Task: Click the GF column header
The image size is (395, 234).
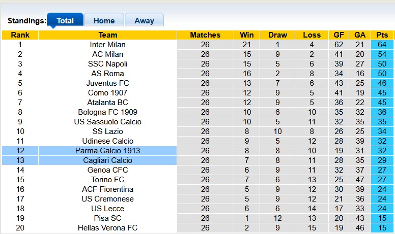Action: click(339, 35)
